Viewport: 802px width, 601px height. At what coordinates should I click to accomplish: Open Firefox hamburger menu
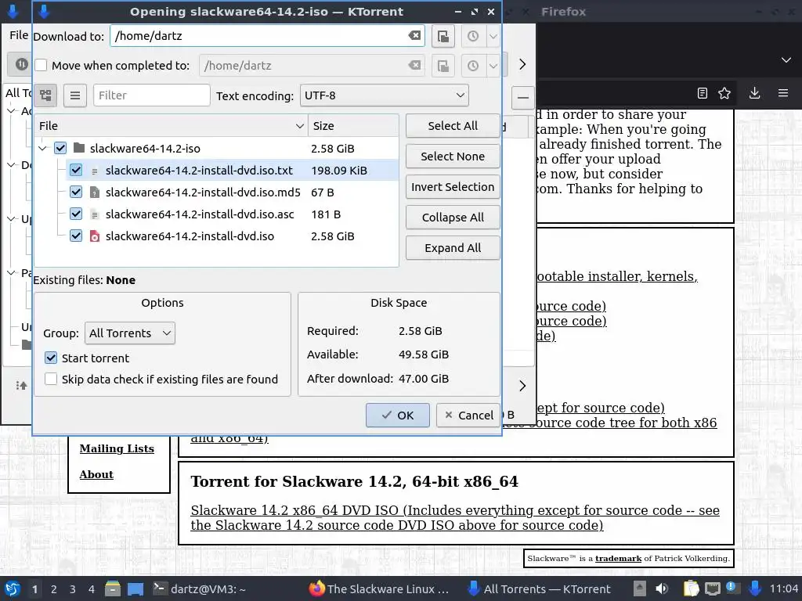tap(783, 93)
